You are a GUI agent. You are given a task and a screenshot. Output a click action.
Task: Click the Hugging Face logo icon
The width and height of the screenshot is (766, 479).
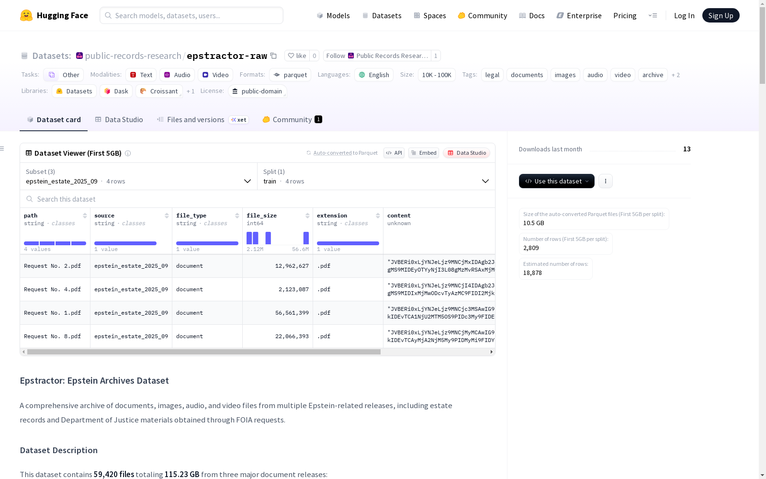[26, 15]
